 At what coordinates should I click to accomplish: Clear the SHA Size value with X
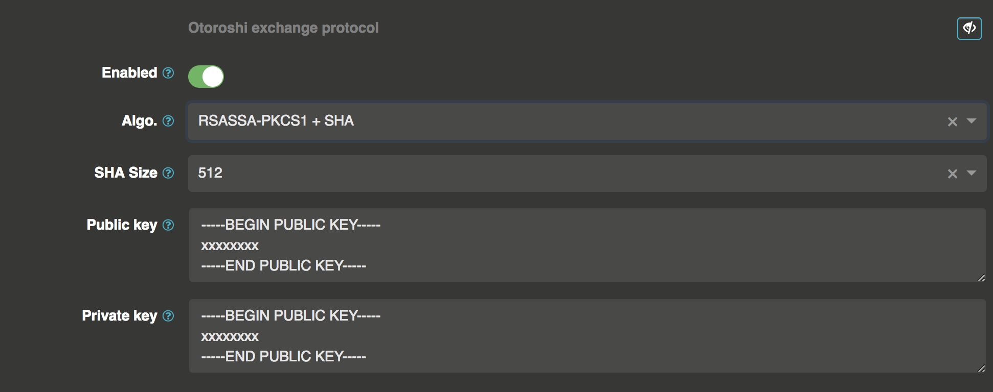tap(952, 174)
